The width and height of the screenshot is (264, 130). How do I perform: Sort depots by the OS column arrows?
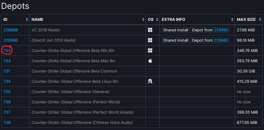[157, 19]
